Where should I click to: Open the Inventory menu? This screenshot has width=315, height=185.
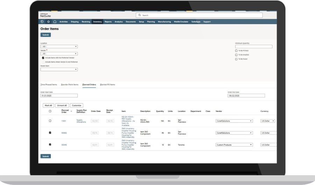coord(97,22)
